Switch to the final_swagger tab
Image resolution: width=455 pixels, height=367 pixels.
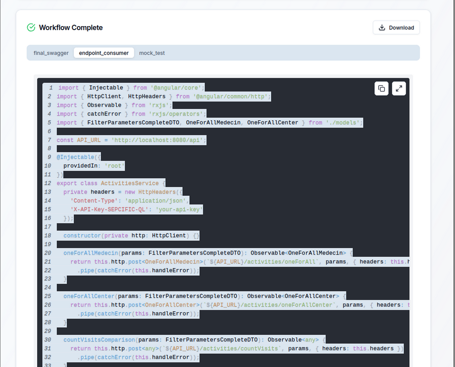point(51,53)
